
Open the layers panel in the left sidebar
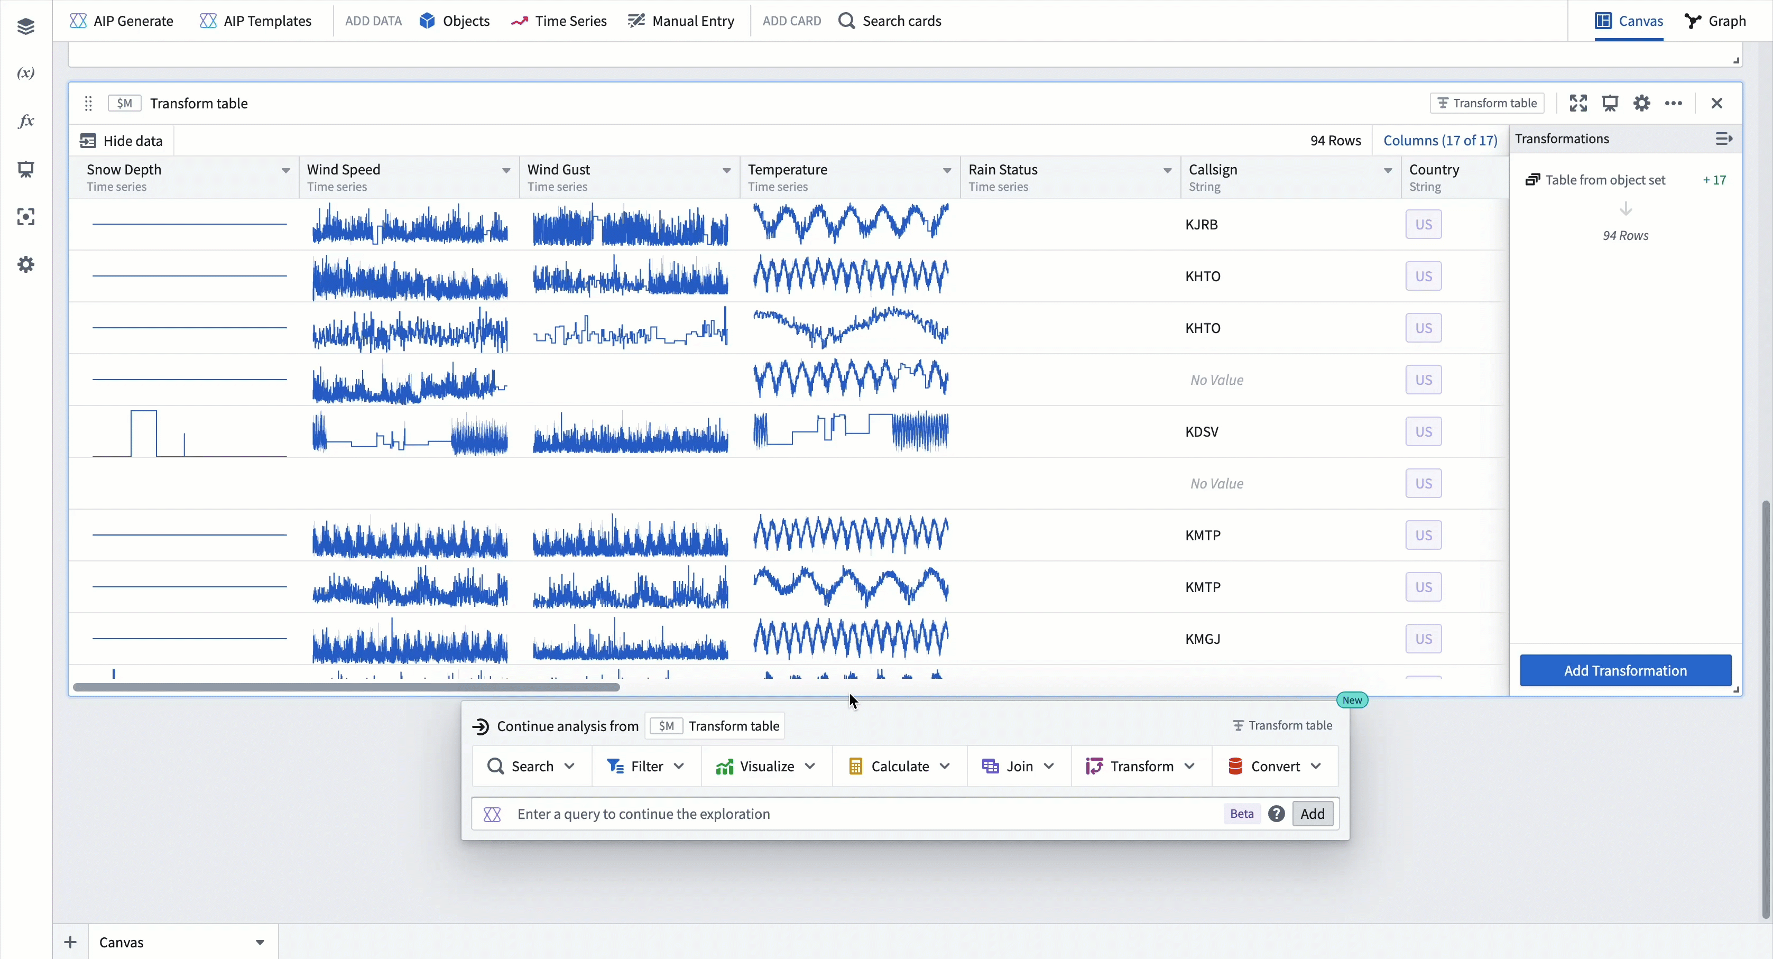pyautogui.click(x=25, y=26)
